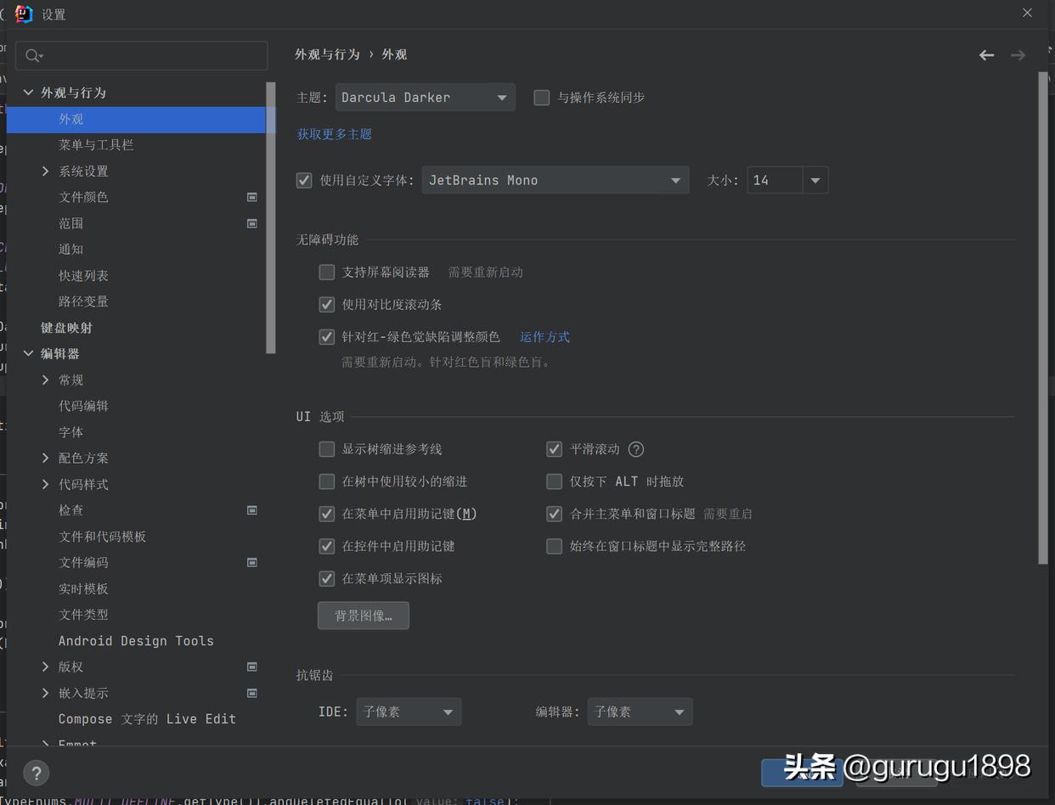Click the project-level icon beside 文件编码
This screenshot has height=805, width=1055.
tap(251, 562)
